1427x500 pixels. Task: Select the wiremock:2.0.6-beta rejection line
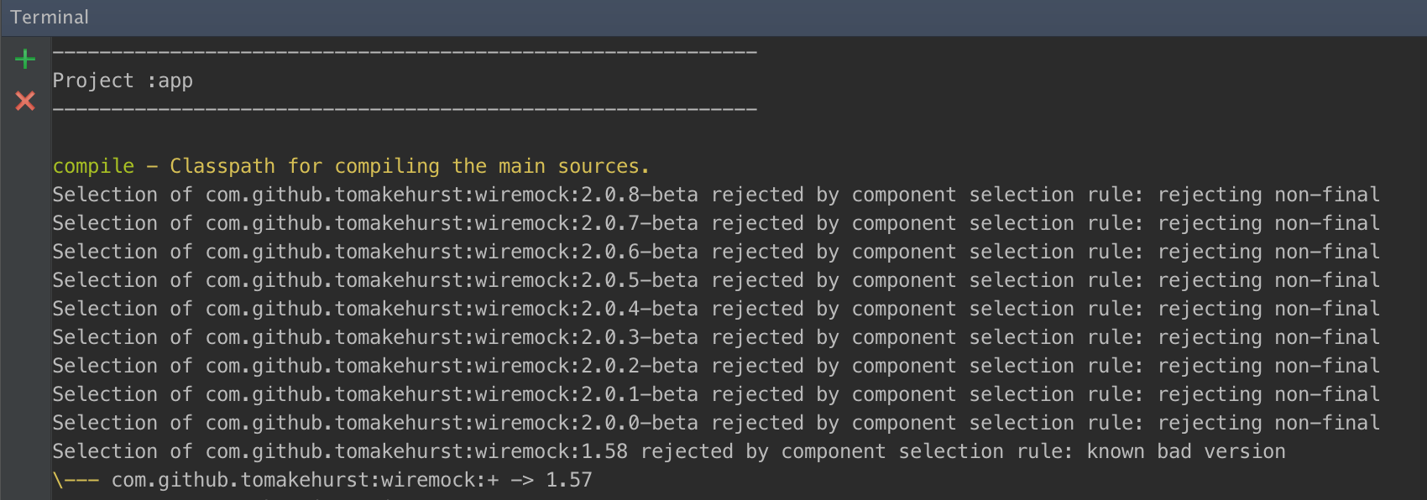coord(715,252)
